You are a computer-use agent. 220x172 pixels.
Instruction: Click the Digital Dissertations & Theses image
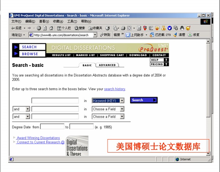click(x=77, y=146)
